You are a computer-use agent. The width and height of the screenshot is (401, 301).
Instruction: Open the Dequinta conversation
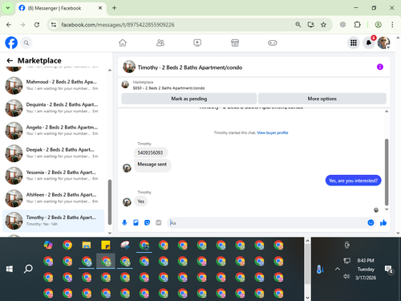[x=54, y=108]
